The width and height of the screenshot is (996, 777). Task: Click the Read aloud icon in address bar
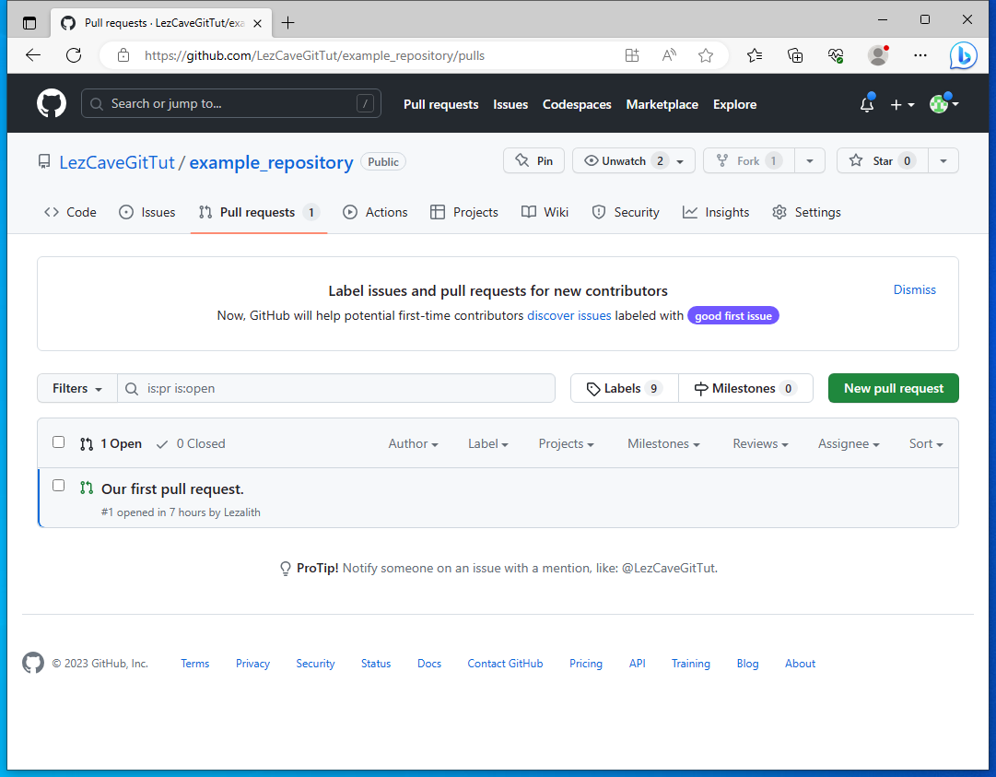click(x=668, y=55)
